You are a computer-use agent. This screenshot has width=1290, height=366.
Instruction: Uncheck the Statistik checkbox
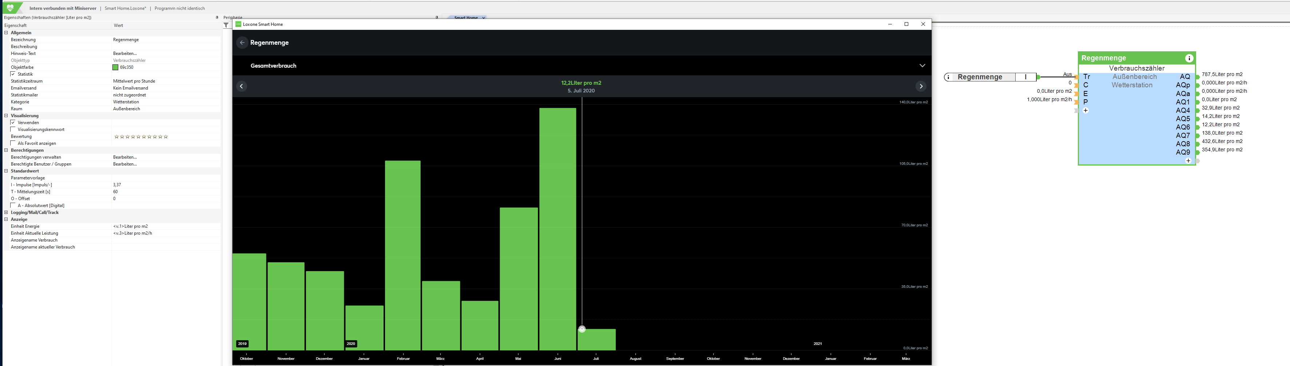point(13,74)
